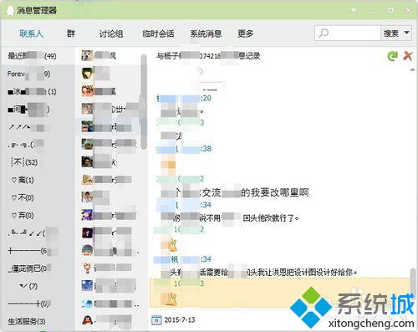Open the 系统消息 tab
The width and height of the screenshot is (418, 332).
click(x=206, y=33)
